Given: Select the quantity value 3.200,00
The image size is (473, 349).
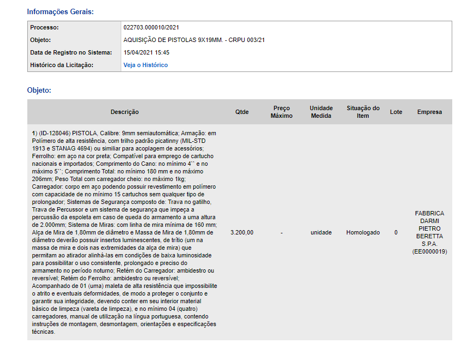Looking at the screenshot, I should coord(242,232).
